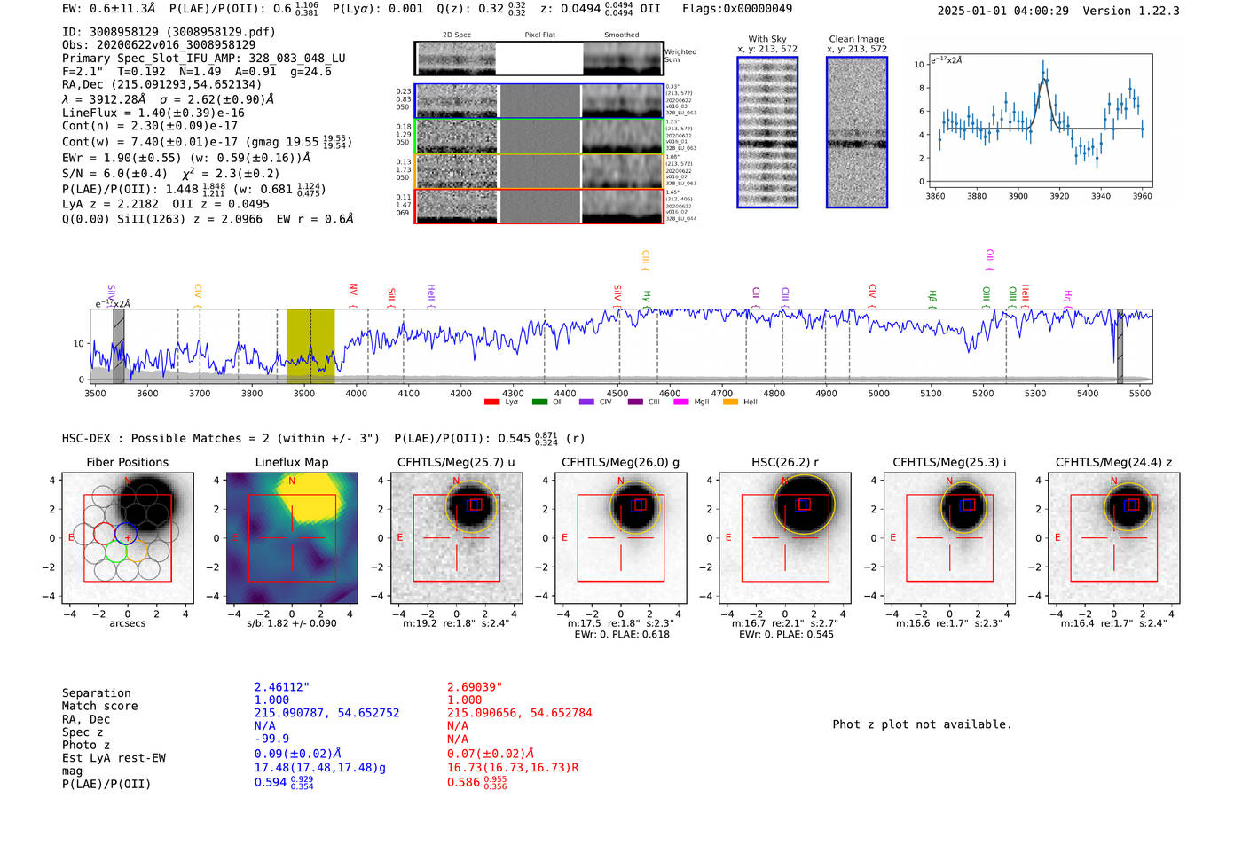Select the Weighted Sum 2D spectrum row
The image size is (1242, 845).
tap(538, 59)
